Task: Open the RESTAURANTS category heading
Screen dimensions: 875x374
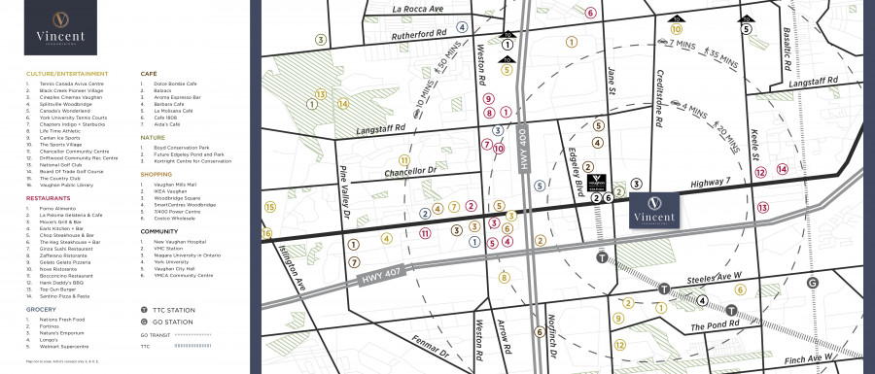Action: pos(48,198)
